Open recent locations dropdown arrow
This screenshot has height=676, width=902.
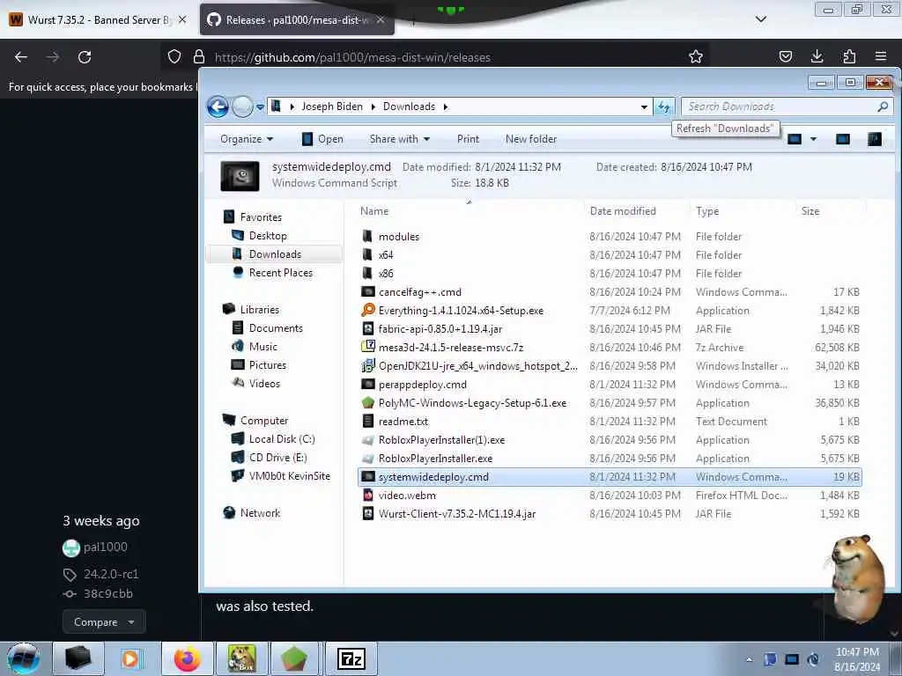(260, 107)
